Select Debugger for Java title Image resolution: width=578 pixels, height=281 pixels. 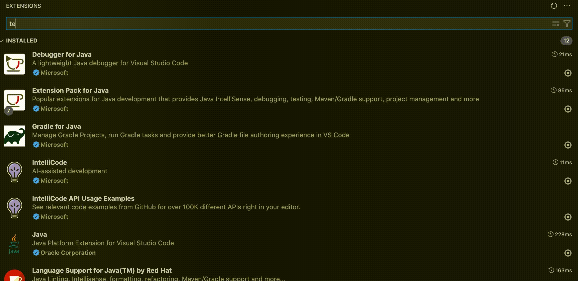[x=62, y=54]
